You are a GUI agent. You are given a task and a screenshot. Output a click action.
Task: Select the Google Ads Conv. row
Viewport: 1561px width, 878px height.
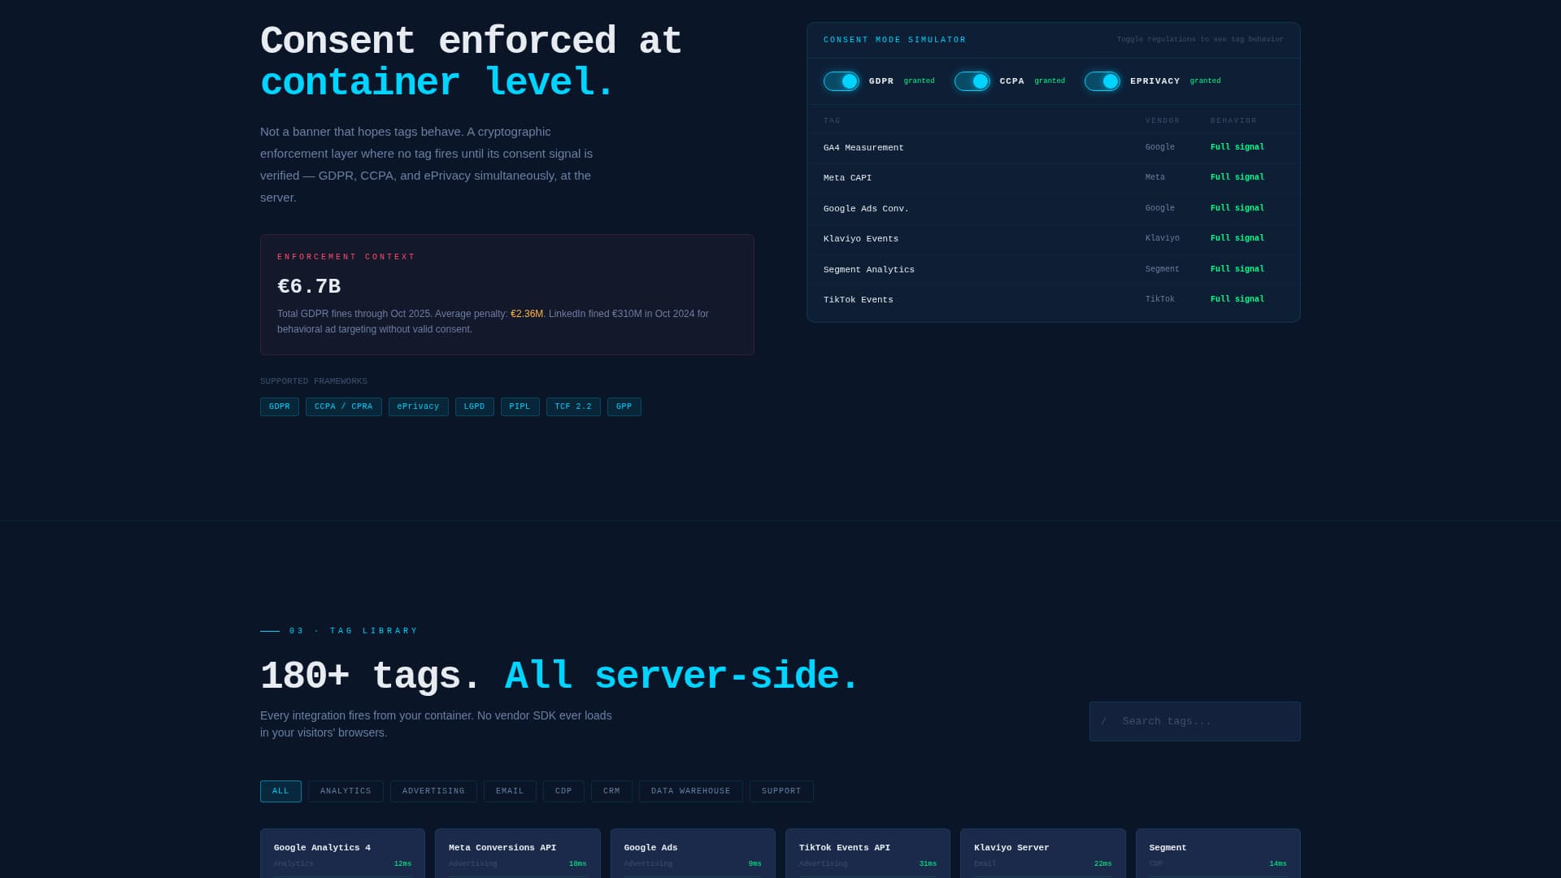(1053, 209)
